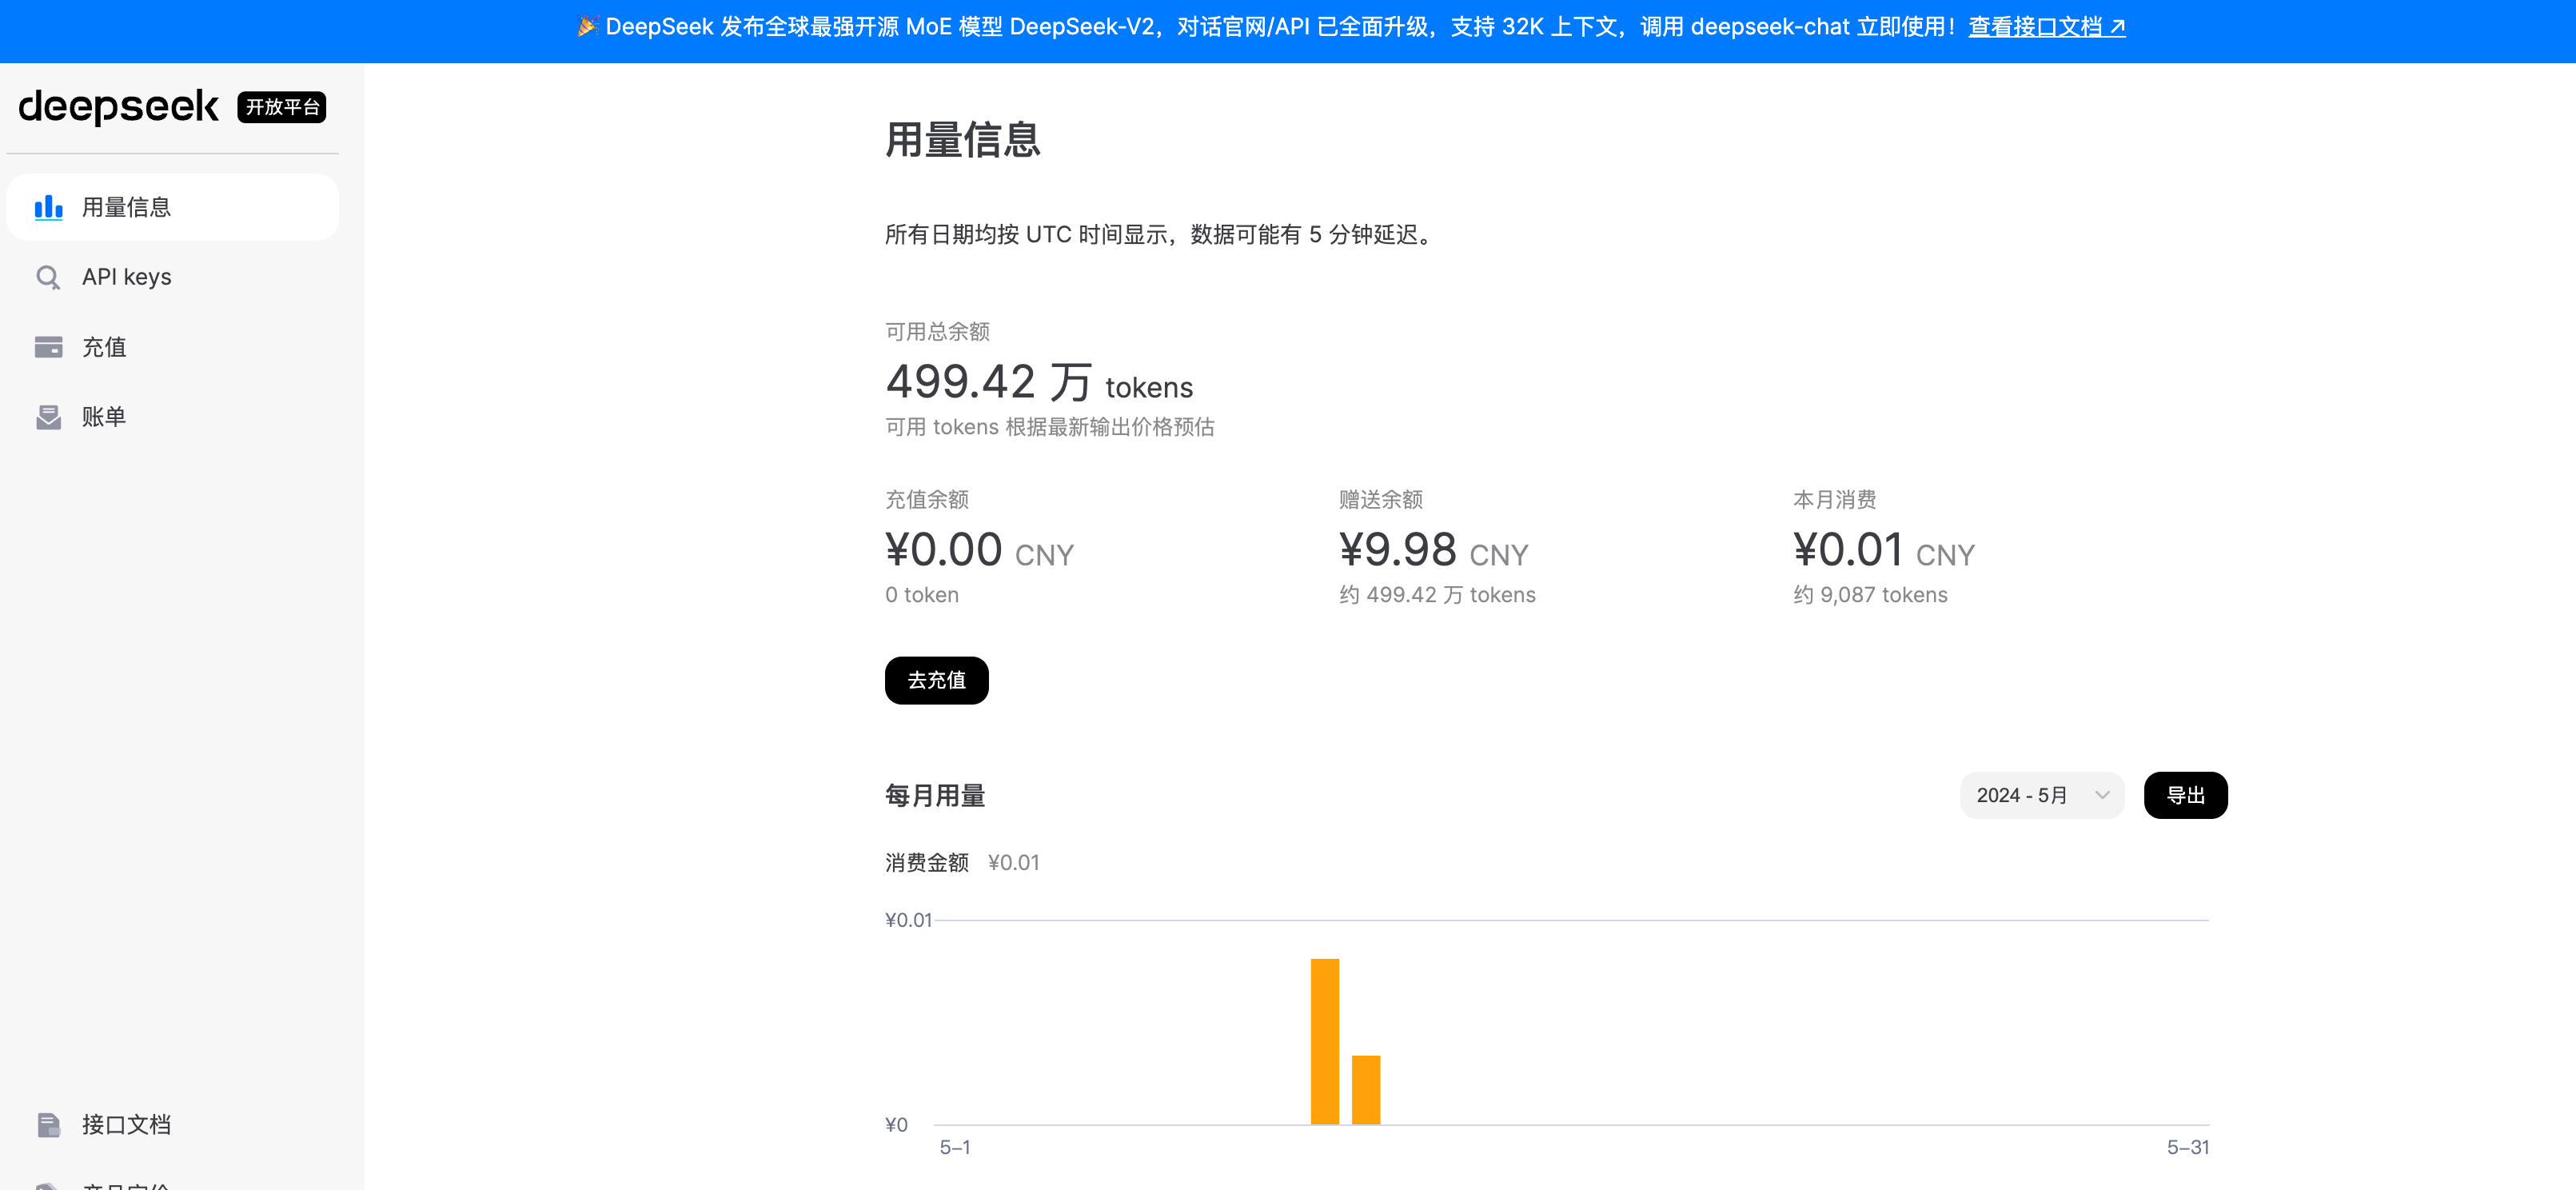Click the 可用 tokens 根据最新输出价格预估 note
This screenshot has width=2576, height=1190.
click(1049, 428)
